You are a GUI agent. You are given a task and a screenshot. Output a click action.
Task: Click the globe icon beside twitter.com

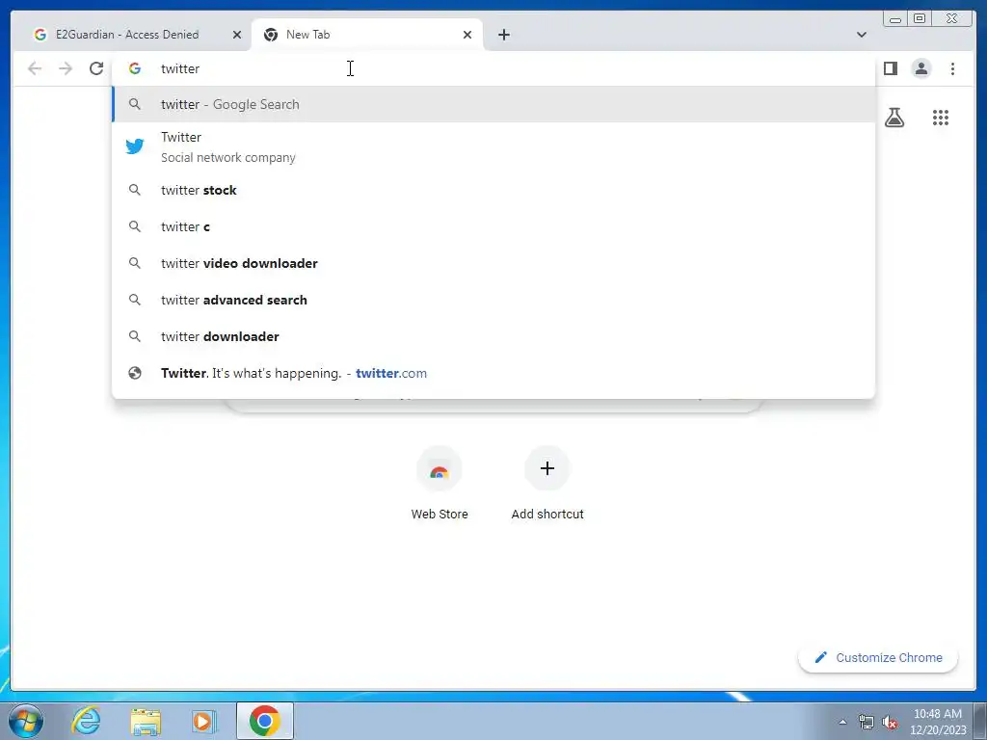coord(135,373)
